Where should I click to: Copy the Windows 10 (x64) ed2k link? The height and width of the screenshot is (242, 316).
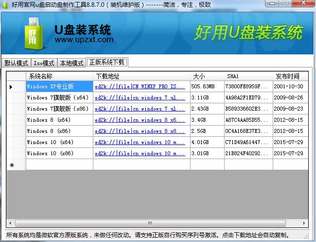[x=140, y=142]
